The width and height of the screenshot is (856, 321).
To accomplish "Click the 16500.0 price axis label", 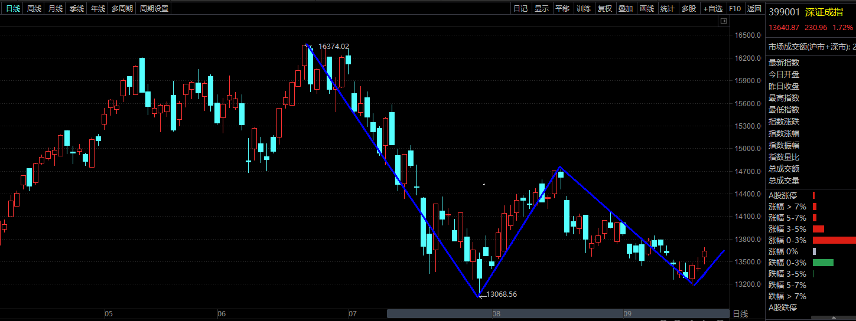I will tap(747, 35).
